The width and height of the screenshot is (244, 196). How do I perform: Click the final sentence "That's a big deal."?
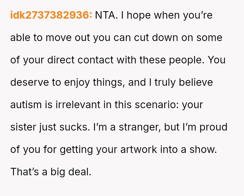click(x=51, y=172)
